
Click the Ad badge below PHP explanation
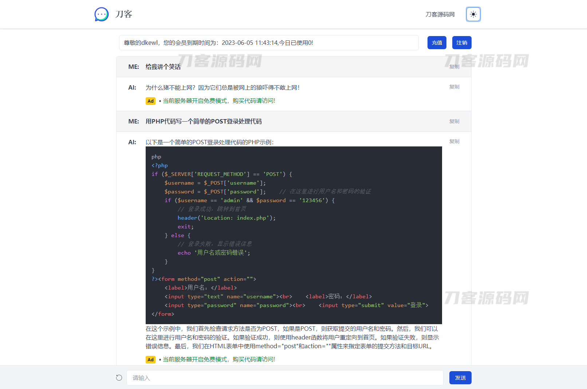tap(150, 359)
